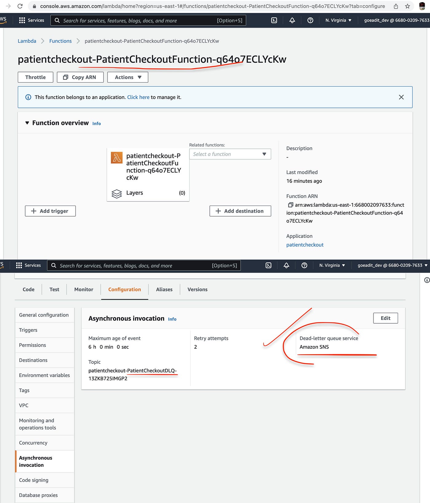
Task: Go forward with the browser arrow
Action: pos(8,6)
